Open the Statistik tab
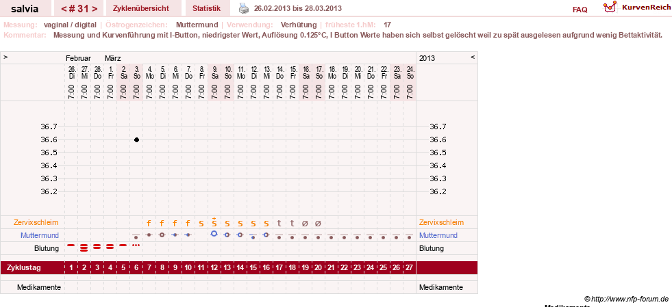This screenshot has width=672, height=307. coord(207,8)
